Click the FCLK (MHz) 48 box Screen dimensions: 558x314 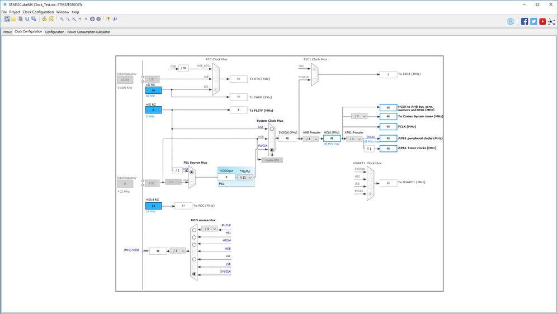tap(388, 127)
